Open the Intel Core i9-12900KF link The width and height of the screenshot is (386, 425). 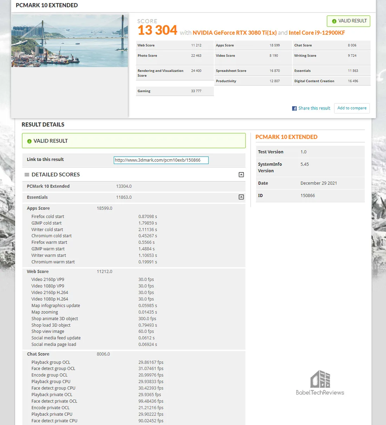coord(317,33)
